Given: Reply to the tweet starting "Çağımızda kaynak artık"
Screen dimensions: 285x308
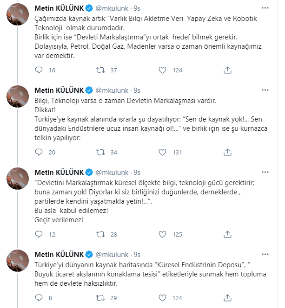Looking at the screenshot, I should click(x=40, y=71).
